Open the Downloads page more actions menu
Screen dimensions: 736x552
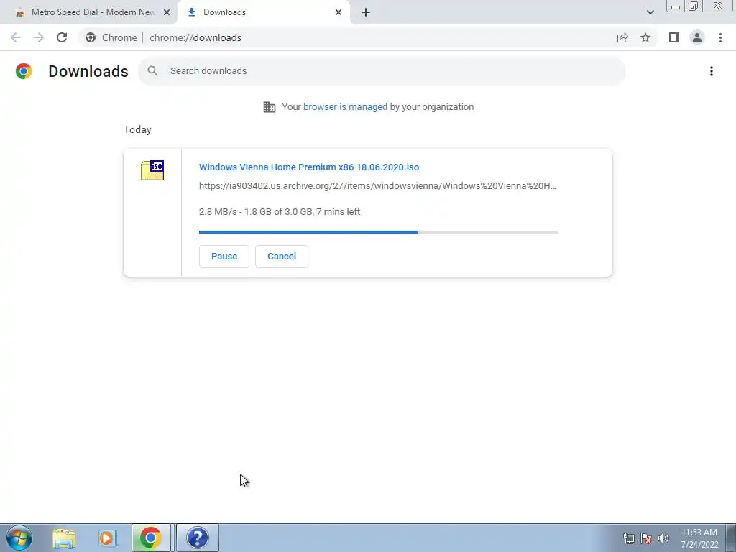coord(712,71)
